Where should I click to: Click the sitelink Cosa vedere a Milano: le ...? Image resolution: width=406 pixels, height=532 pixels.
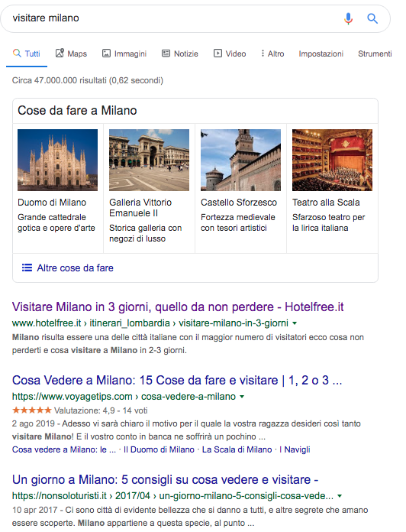64,449
